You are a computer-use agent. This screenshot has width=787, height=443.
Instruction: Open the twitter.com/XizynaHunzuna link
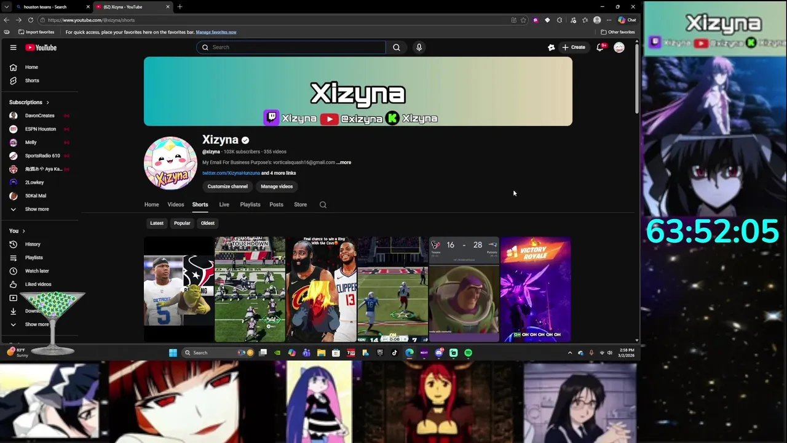231,173
